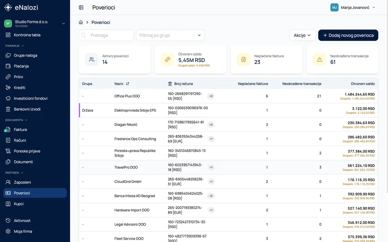The height and width of the screenshot is (242, 388).
Task: Open Marija Jovanović user menu
Action: [x=353, y=7]
